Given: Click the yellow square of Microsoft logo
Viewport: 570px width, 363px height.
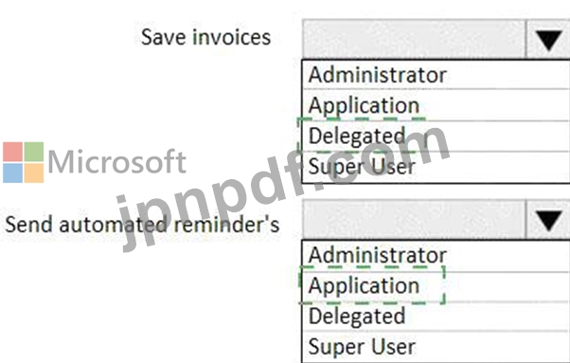Looking at the screenshot, I should (34, 173).
